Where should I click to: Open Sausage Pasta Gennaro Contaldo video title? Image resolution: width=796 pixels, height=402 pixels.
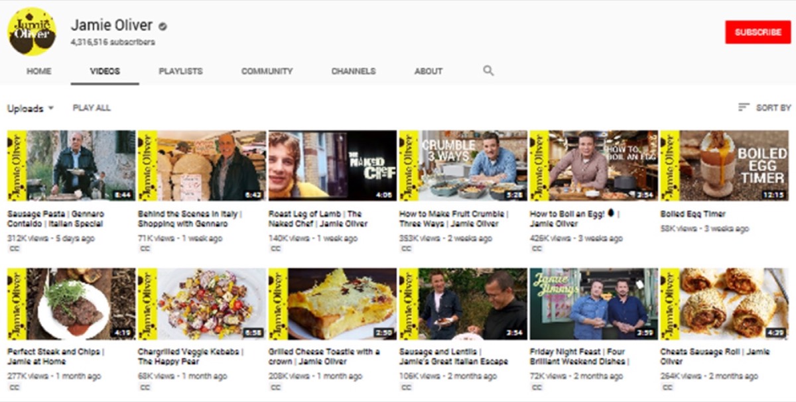56,219
